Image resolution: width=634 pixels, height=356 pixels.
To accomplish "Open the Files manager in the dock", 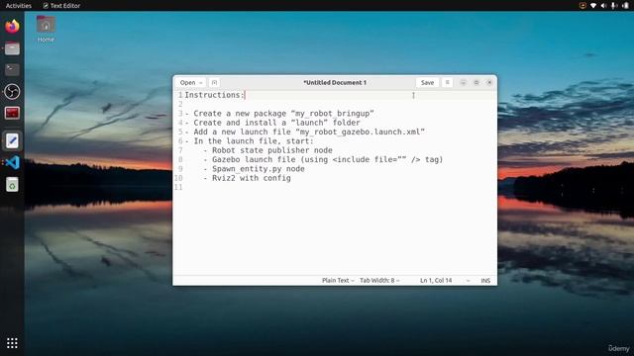I will pos(12,48).
